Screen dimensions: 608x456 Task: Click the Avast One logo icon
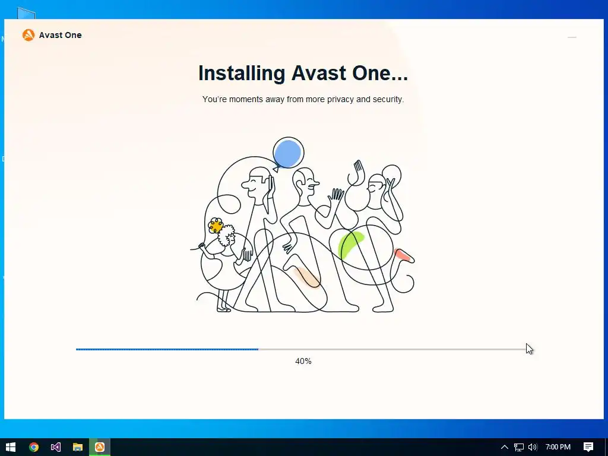[28, 35]
